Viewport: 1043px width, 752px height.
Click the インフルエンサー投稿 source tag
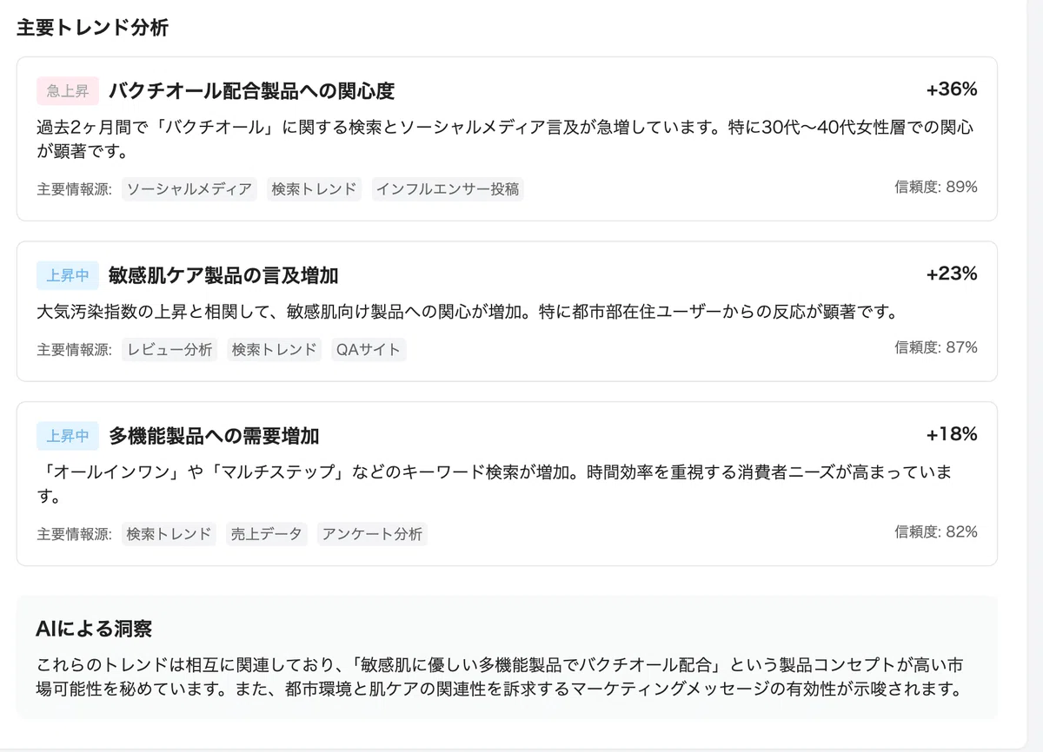(x=448, y=188)
